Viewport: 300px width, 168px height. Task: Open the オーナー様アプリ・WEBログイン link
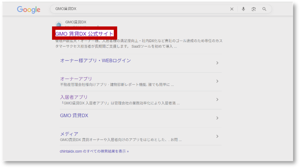(x=95, y=60)
